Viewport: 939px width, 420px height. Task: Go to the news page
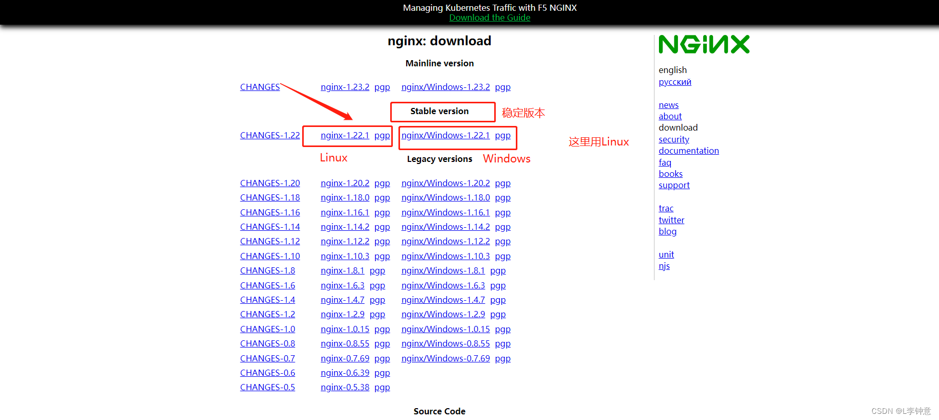click(x=669, y=105)
